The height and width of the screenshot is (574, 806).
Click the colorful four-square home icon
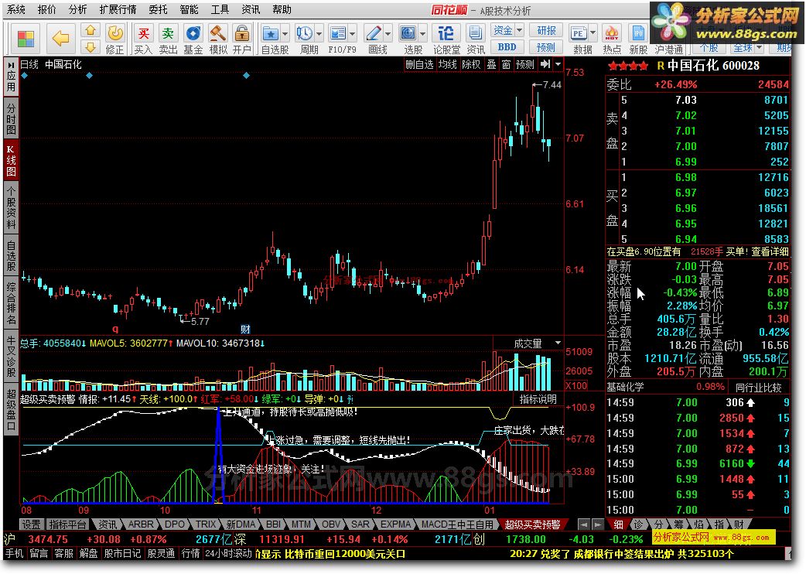26,39
